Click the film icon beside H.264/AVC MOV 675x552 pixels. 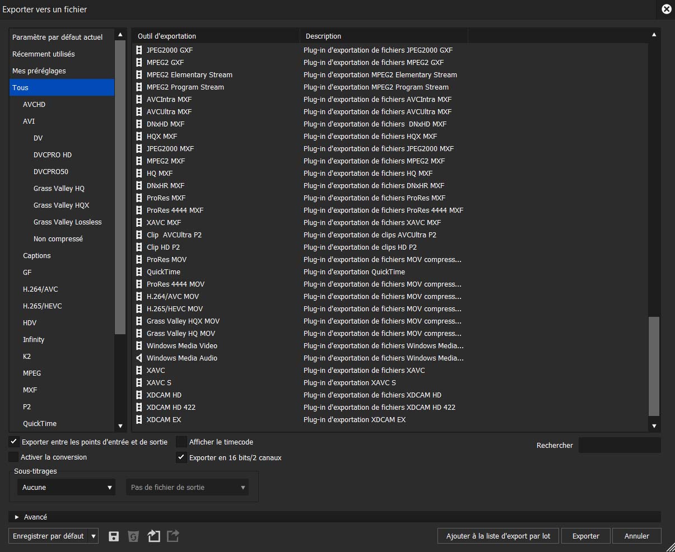tap(139, 296)
